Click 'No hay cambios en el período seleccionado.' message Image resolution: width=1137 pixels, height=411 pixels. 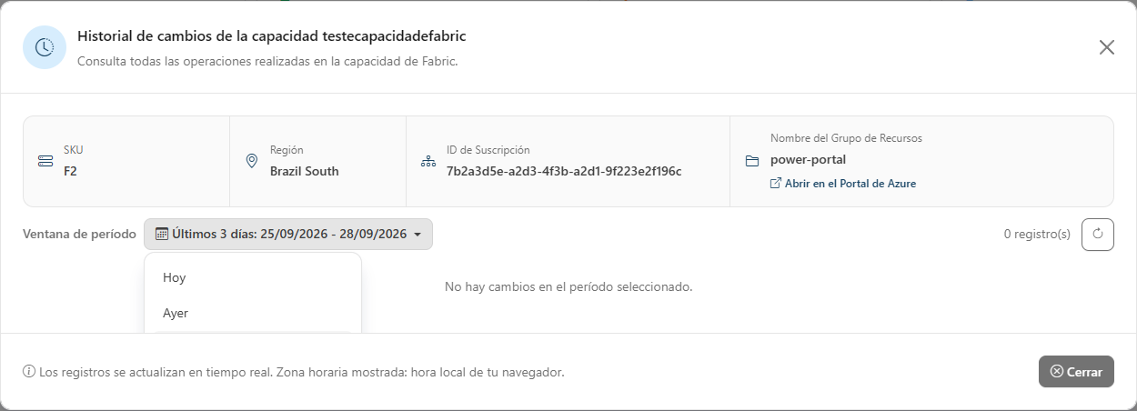pyautogui.click(x=568, y=286)
